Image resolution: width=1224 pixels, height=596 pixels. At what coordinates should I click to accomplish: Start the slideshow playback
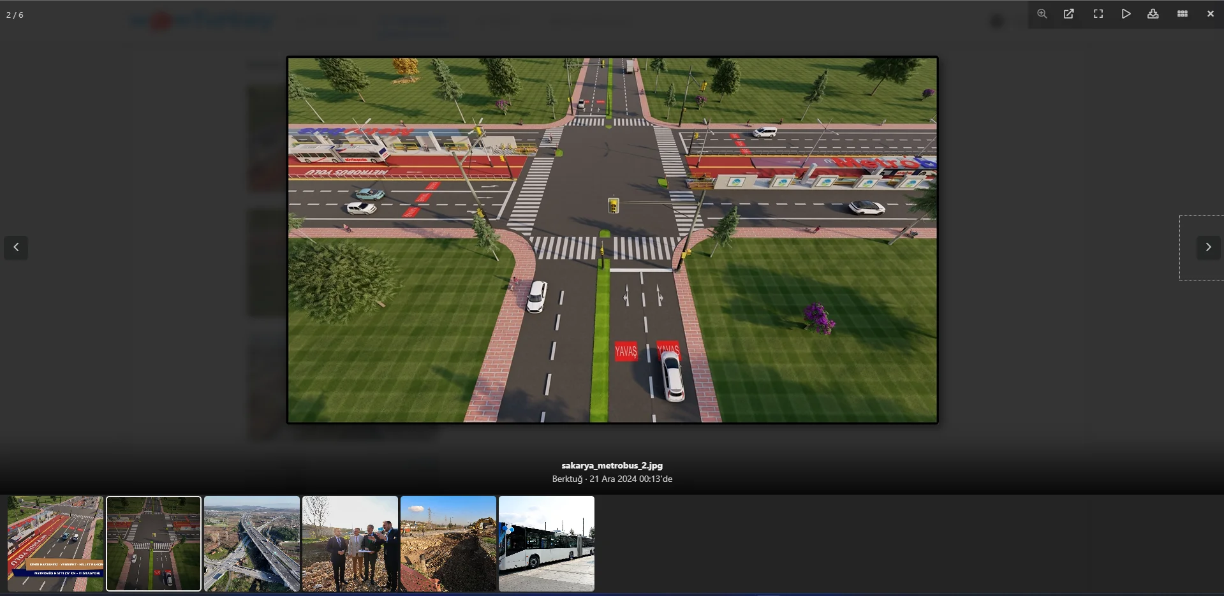click(x=1126, y=14)
